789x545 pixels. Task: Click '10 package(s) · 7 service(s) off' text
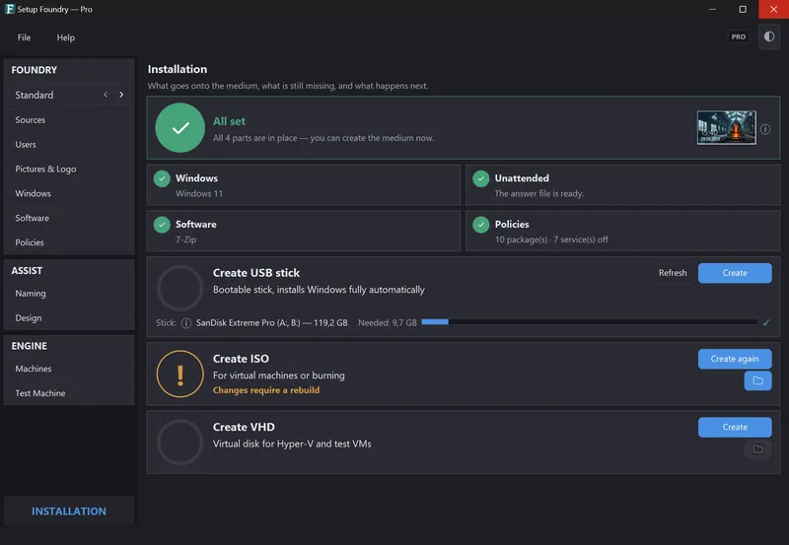click(x=551, y=239)
